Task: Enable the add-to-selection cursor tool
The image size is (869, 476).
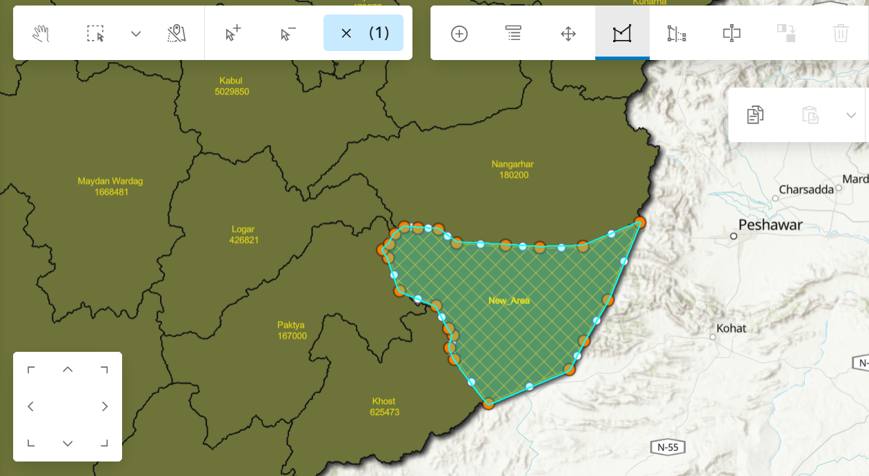Action: point(232,32)
